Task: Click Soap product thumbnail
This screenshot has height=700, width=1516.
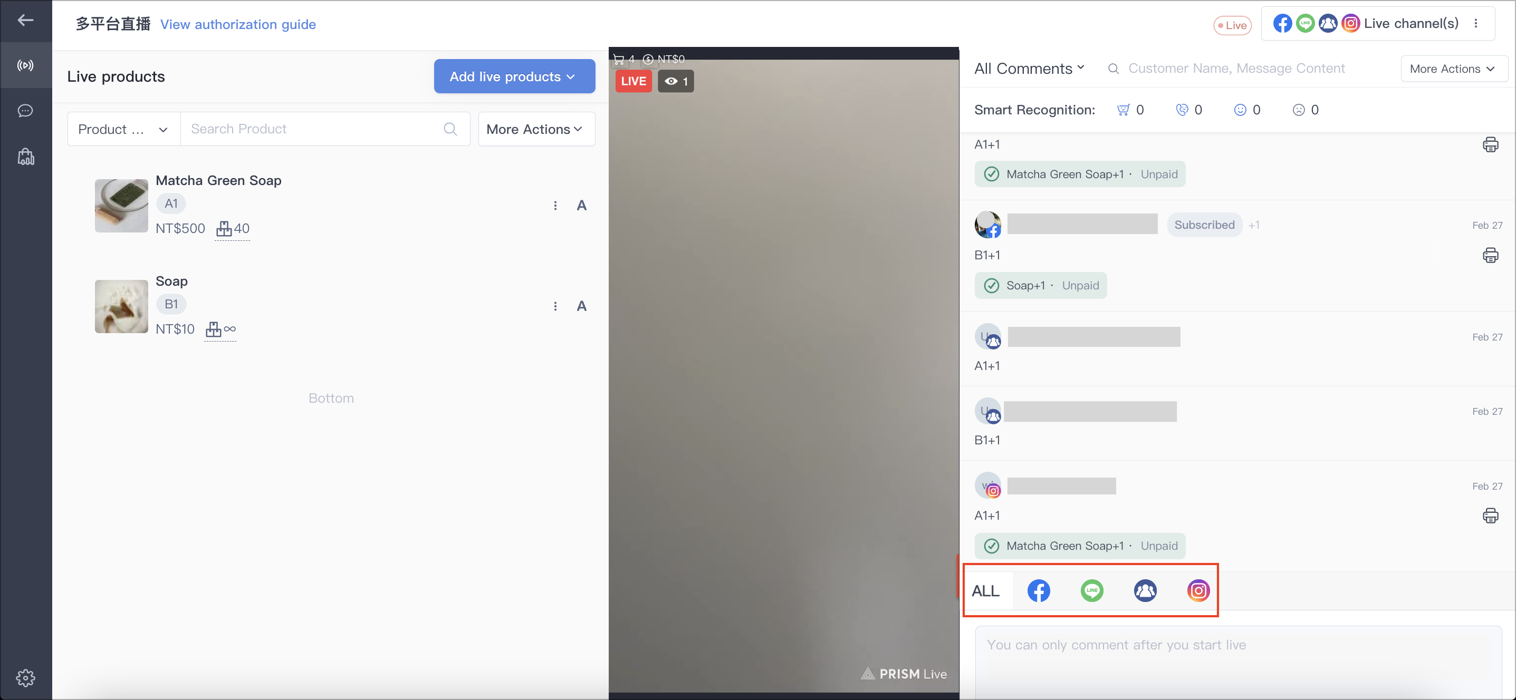Action: (x=121, y=306)
